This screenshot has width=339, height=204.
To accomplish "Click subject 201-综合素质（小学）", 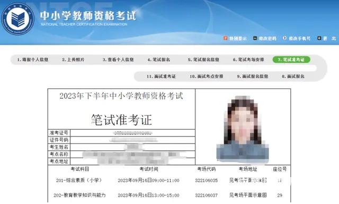I will click(79, 180).
